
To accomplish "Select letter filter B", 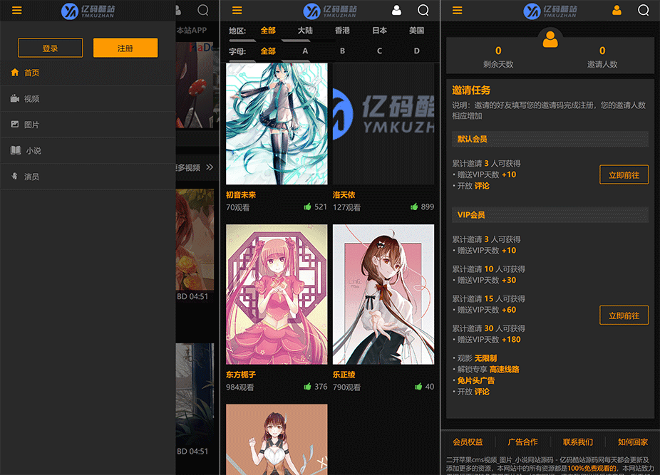I will coord(342,51).
